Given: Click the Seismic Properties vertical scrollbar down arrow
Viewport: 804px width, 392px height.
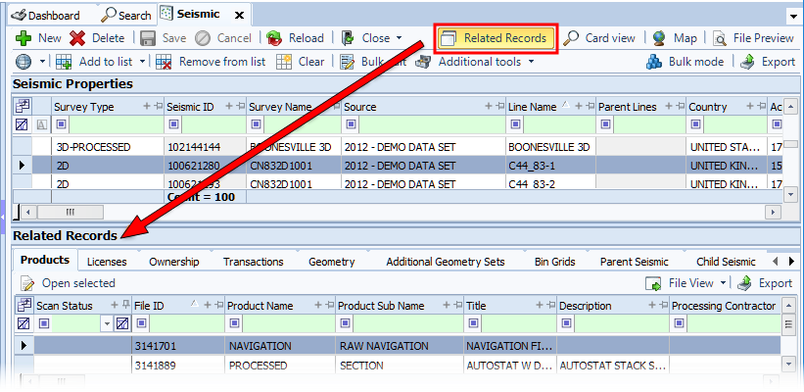Looking at the screenshot, I should point(792,194).
